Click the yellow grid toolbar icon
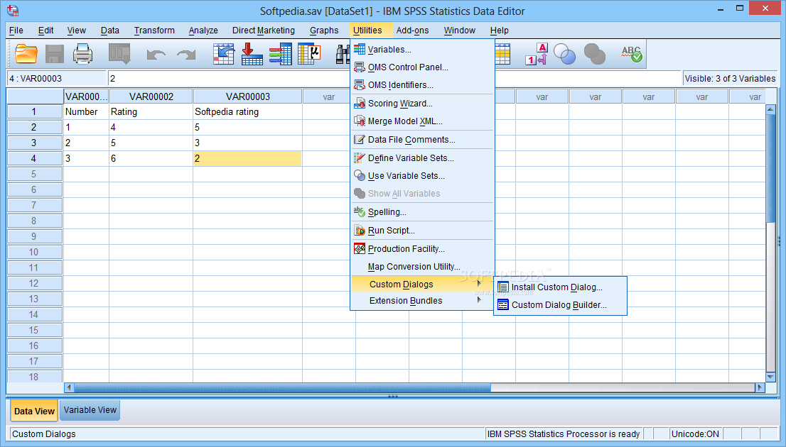786x447 pixels. click(502, 53)
